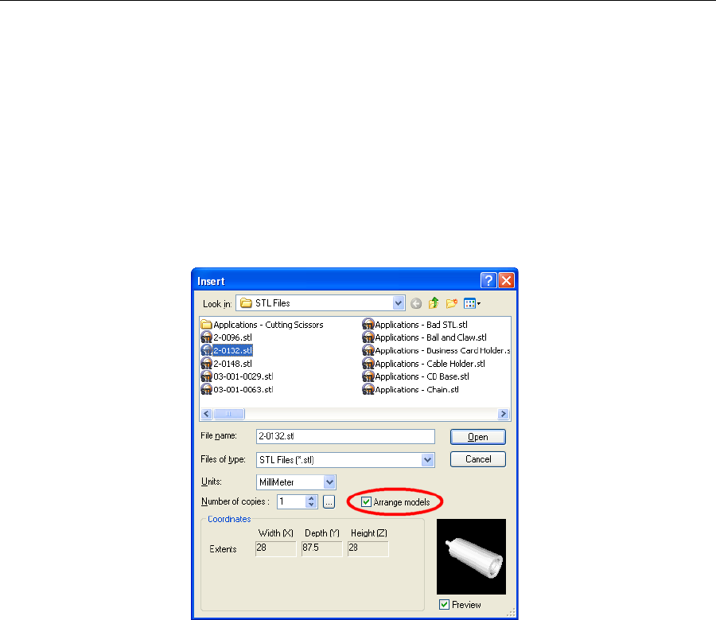Select Applications - Business Card Holder file
The height and width of the screenshot is (620, 716).
click(436, 350)
